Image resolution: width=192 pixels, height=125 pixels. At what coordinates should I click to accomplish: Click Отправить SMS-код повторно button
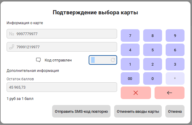click(81, 112)
